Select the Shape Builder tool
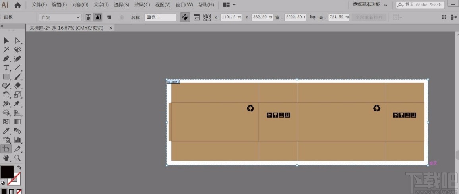 [x=6, y=113]
